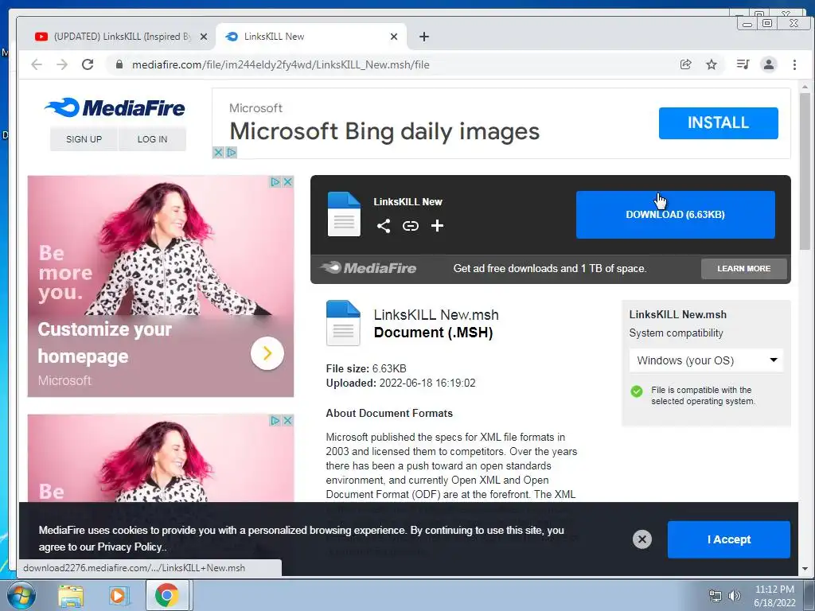Click the LEARN MORE button

(x=744, y=269)
